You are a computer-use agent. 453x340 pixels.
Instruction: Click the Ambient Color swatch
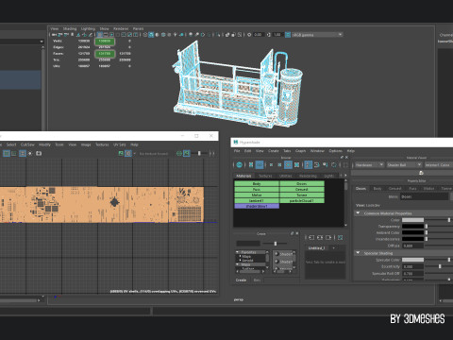click(x=412, y=232)
